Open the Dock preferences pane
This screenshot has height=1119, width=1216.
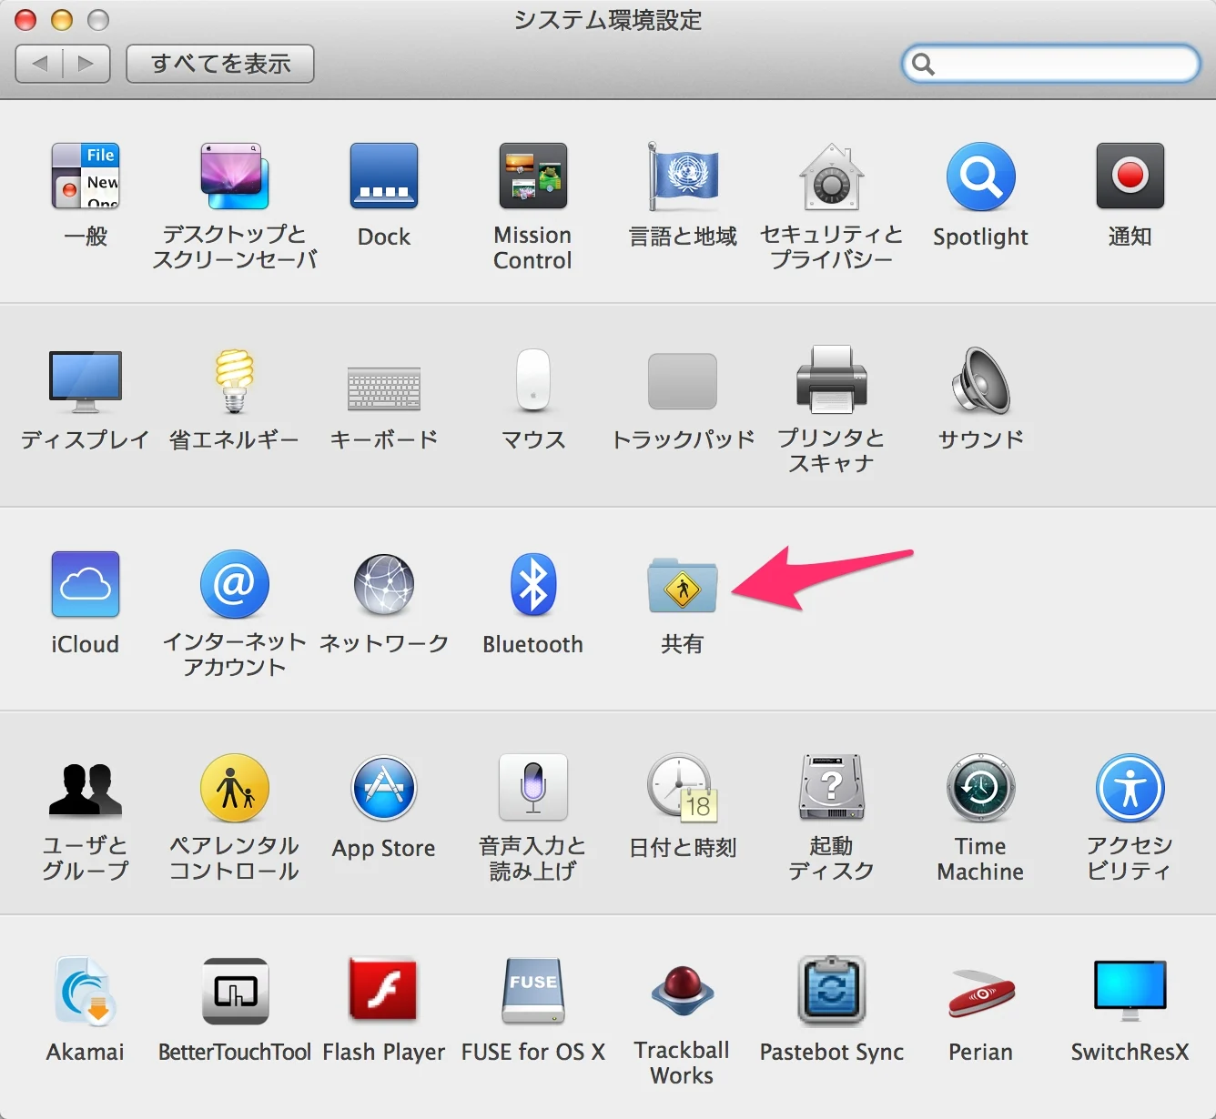point(384,176)
